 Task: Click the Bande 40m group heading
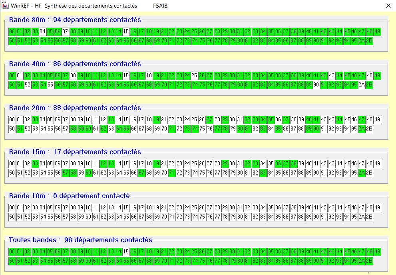75,64
